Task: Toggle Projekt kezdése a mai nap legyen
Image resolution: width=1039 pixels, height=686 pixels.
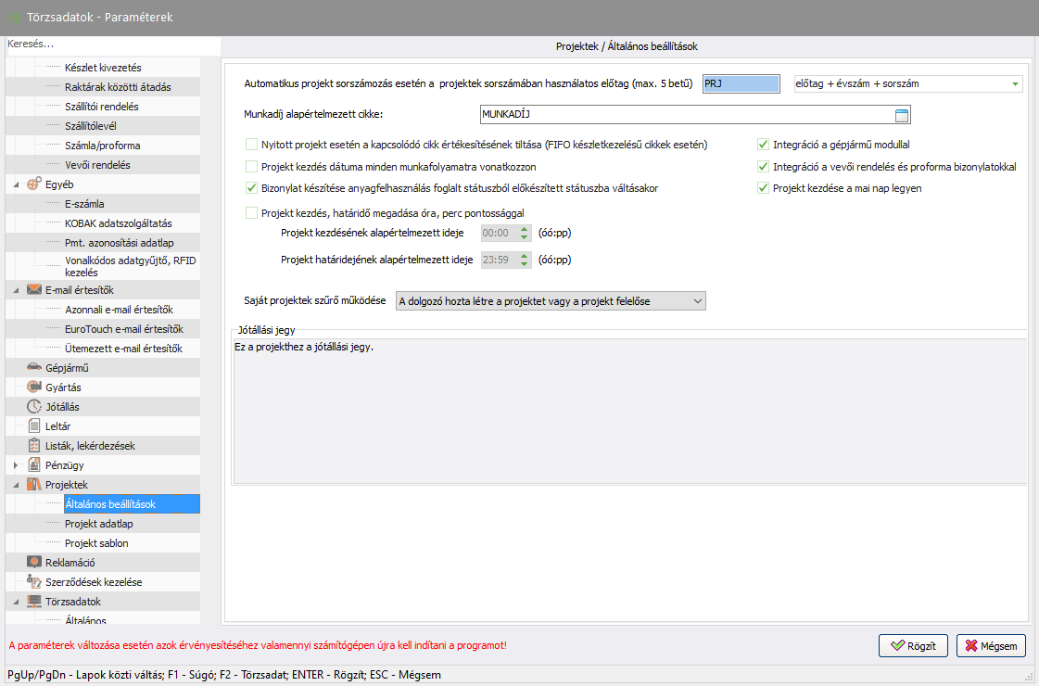Action: [764, 188]
